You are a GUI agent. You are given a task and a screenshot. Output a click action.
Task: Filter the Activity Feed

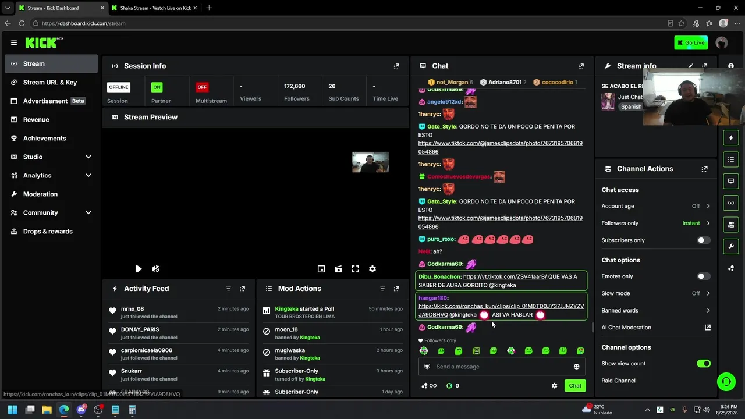click(x=228, y=289)
